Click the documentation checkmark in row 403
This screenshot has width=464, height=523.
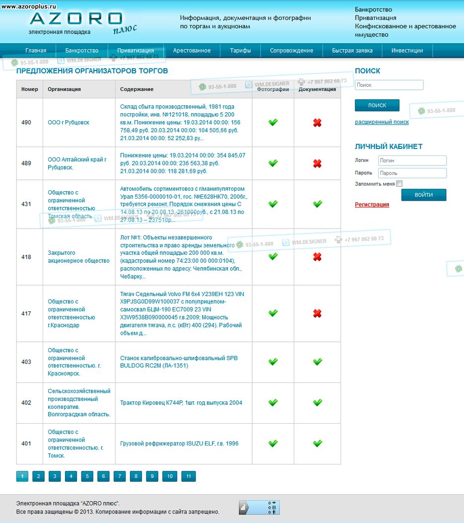pyautogui.click(x=318, y=362)
